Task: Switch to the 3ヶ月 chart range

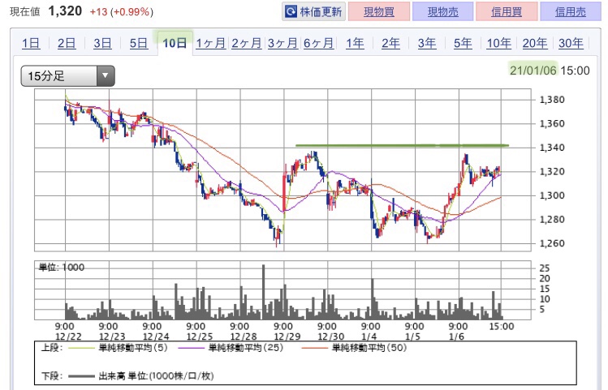Action: [x=282, y=43]
